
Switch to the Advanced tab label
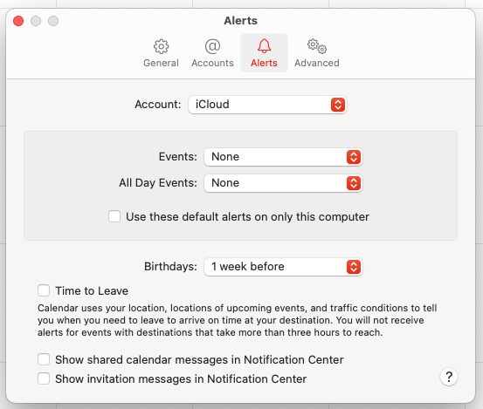[317, 63]
